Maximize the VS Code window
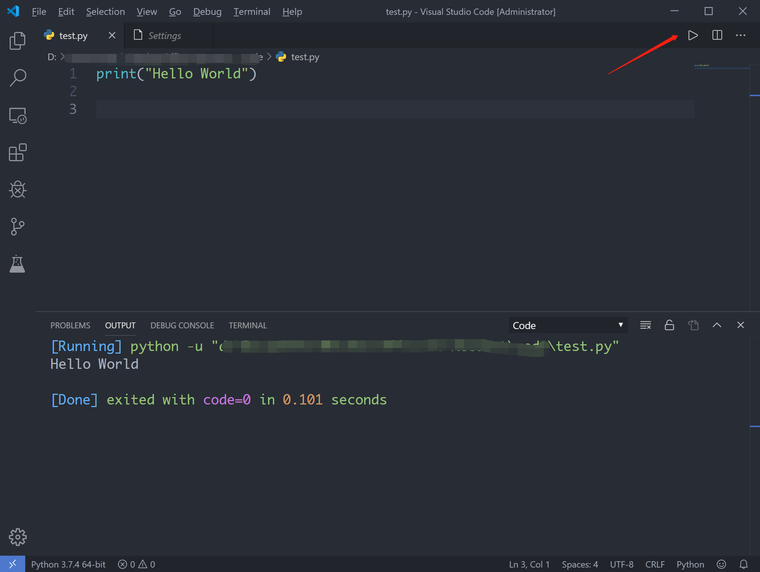 tap(709, 11)
